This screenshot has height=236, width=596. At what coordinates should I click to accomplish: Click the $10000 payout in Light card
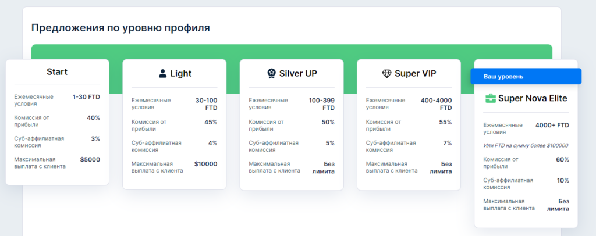pos(205,164)
